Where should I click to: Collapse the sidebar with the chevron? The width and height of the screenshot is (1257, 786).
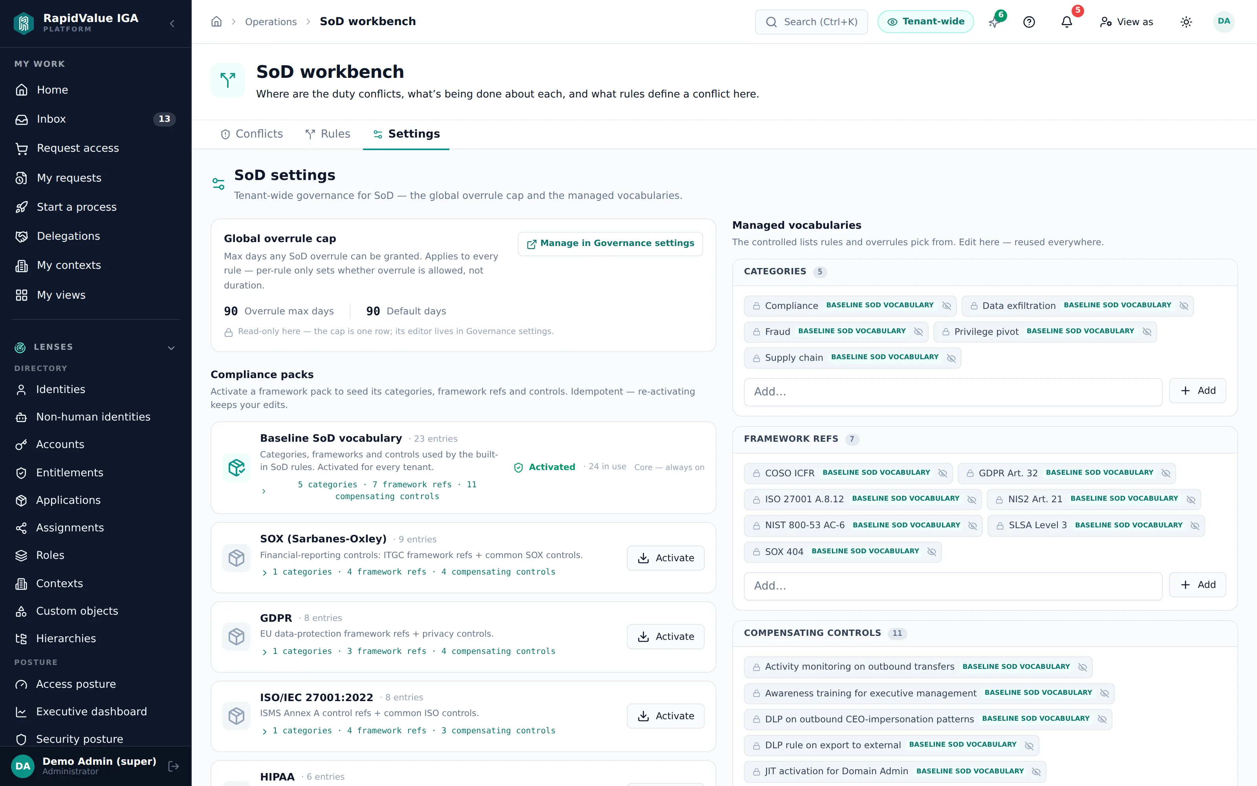tap(172, 24)
